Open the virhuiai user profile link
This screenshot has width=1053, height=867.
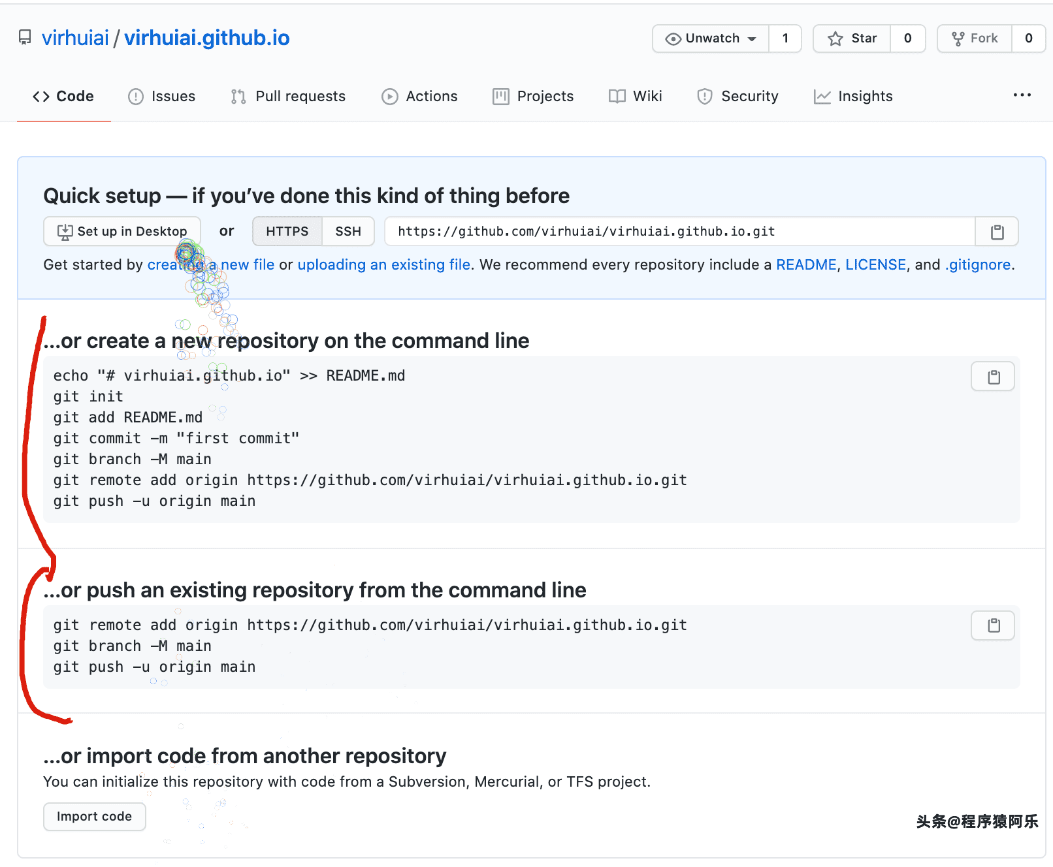pos(75,38)
